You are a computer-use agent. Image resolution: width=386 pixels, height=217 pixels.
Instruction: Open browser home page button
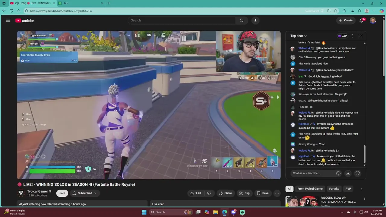[18, 11]
